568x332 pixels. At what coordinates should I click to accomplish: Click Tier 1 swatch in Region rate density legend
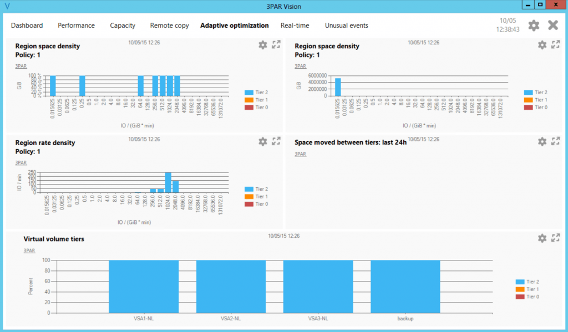tap(249, 197)
